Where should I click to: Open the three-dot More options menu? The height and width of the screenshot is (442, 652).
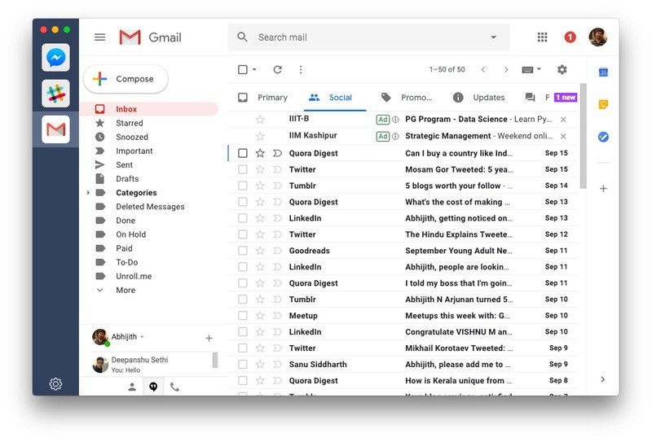click(301, 69)
